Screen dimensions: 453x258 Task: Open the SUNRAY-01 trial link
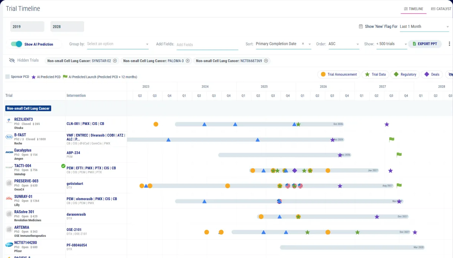23,196
